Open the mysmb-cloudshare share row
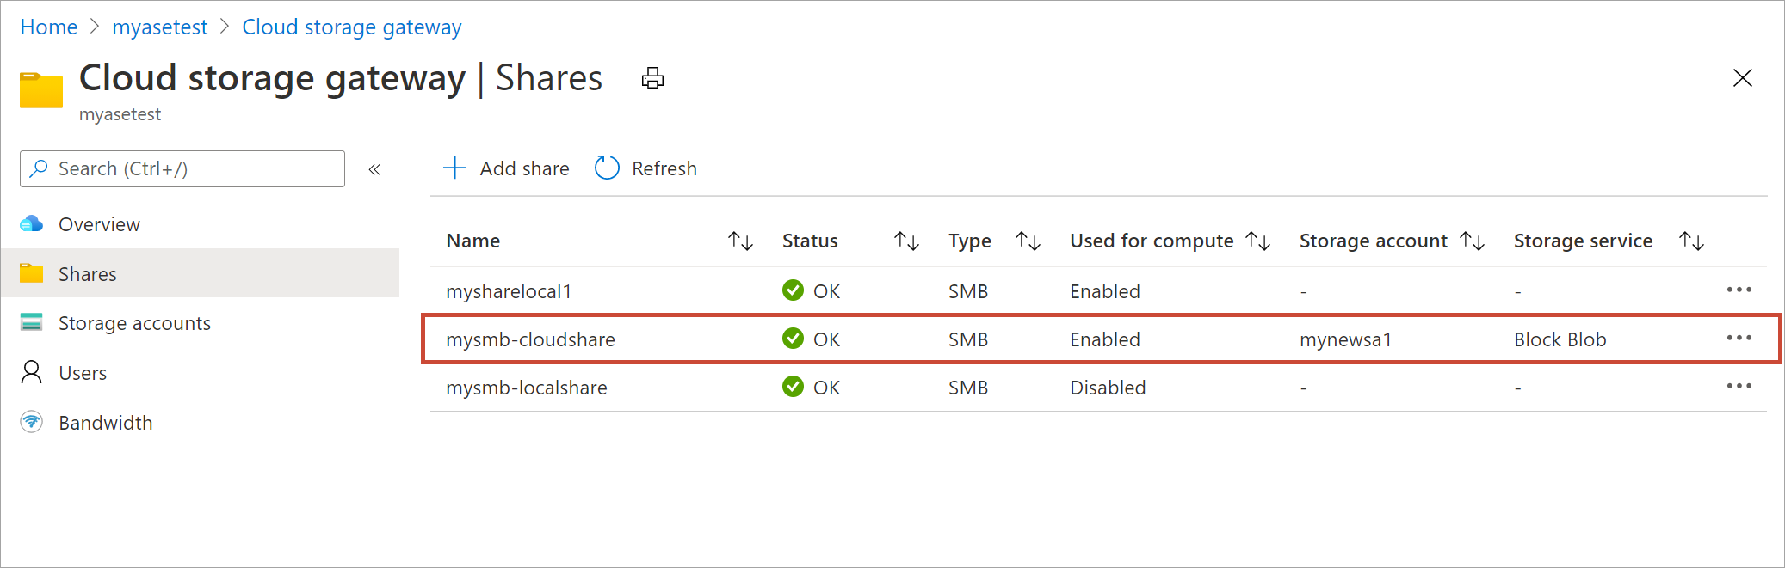 tap(530, 339)
